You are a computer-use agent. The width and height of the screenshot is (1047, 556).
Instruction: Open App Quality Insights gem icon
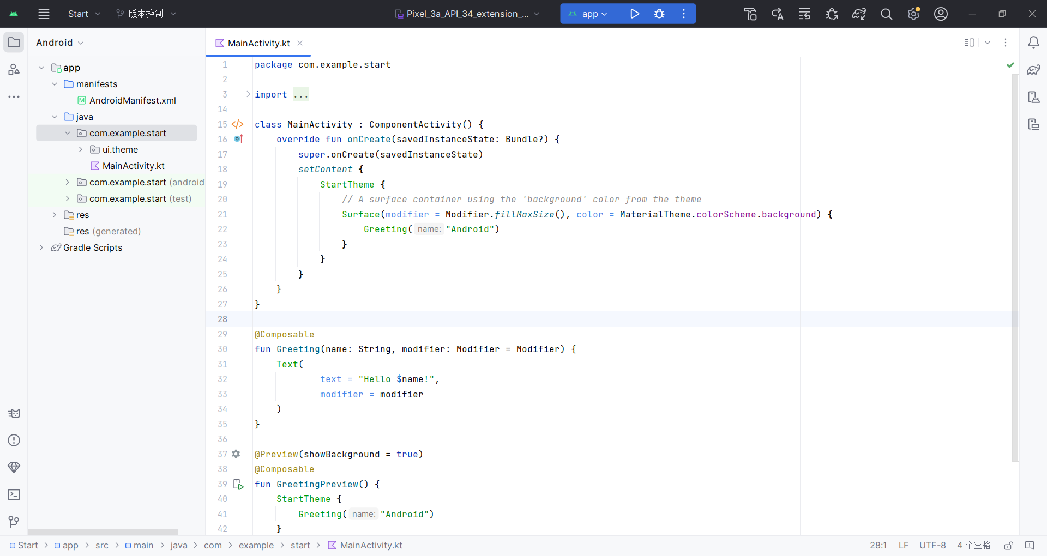[x=14, y=468]
